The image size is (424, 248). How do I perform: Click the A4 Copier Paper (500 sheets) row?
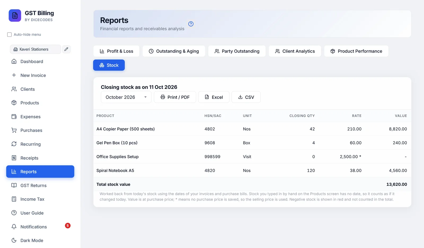[x=252, y=129]
